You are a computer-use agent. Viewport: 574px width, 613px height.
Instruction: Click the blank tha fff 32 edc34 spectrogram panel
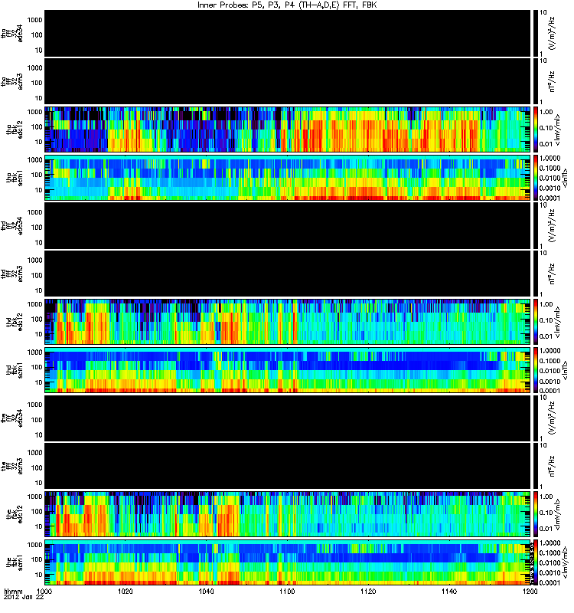(x=288, y=34)
